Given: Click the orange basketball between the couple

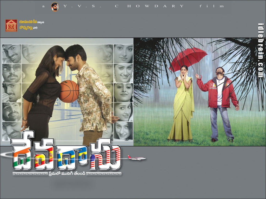Looking at the screenshot, I should [69, 91].
